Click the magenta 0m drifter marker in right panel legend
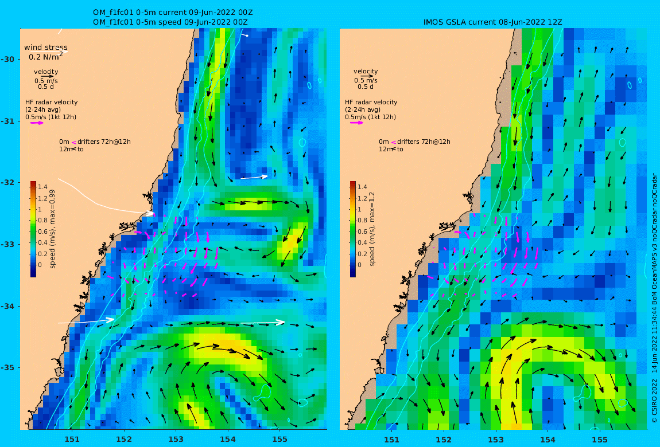This screenshot has width=660, height=447. [394, 142]
